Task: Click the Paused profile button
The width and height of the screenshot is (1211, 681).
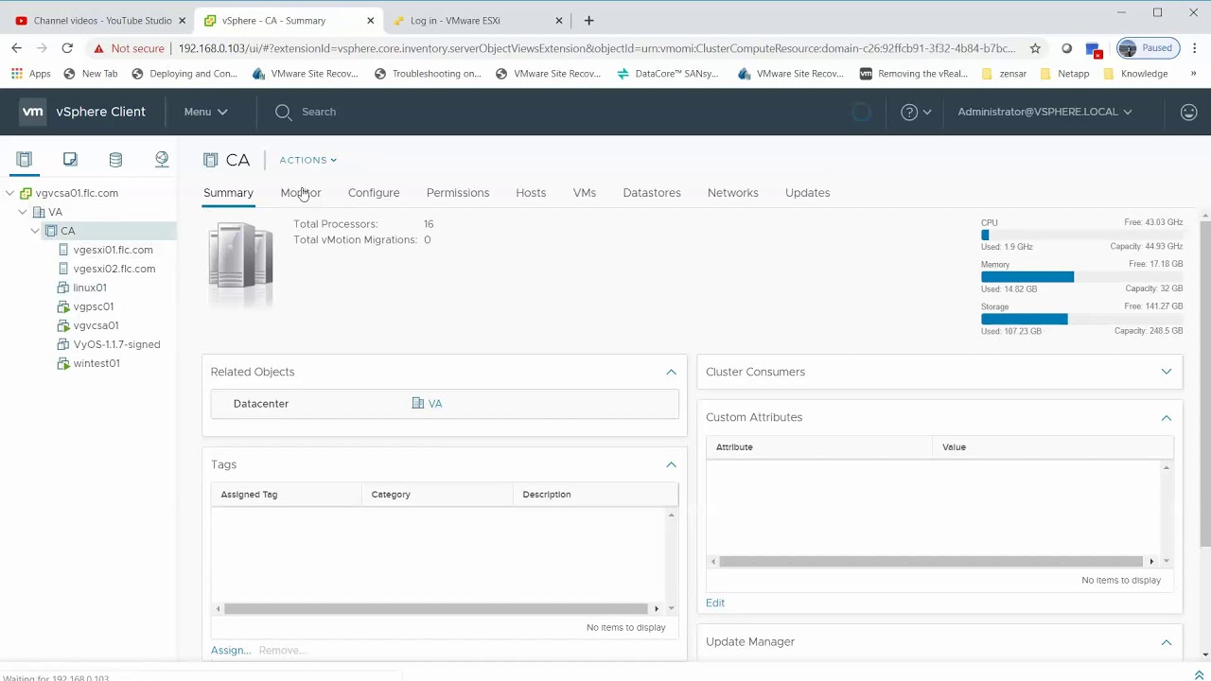Action: pos(1148,48)
